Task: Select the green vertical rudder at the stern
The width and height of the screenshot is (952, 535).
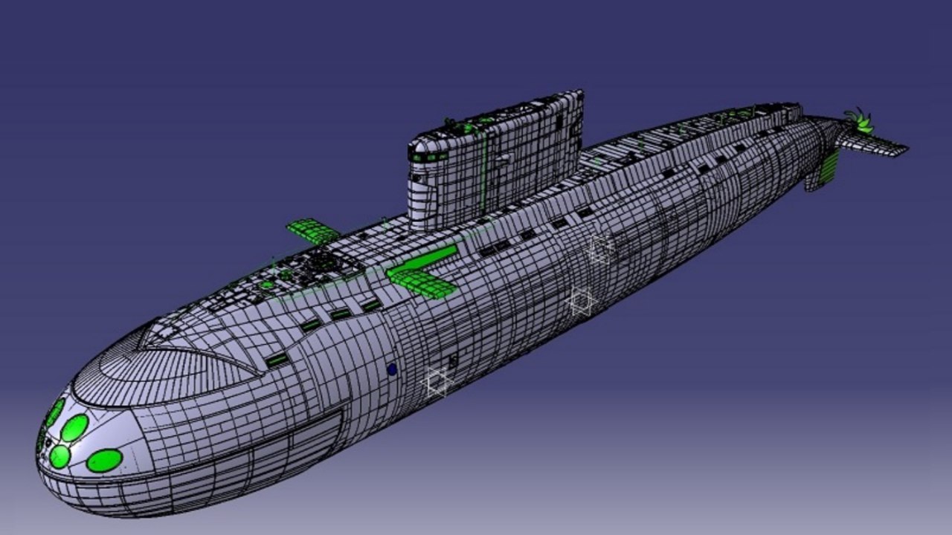Action: point(828,169)
